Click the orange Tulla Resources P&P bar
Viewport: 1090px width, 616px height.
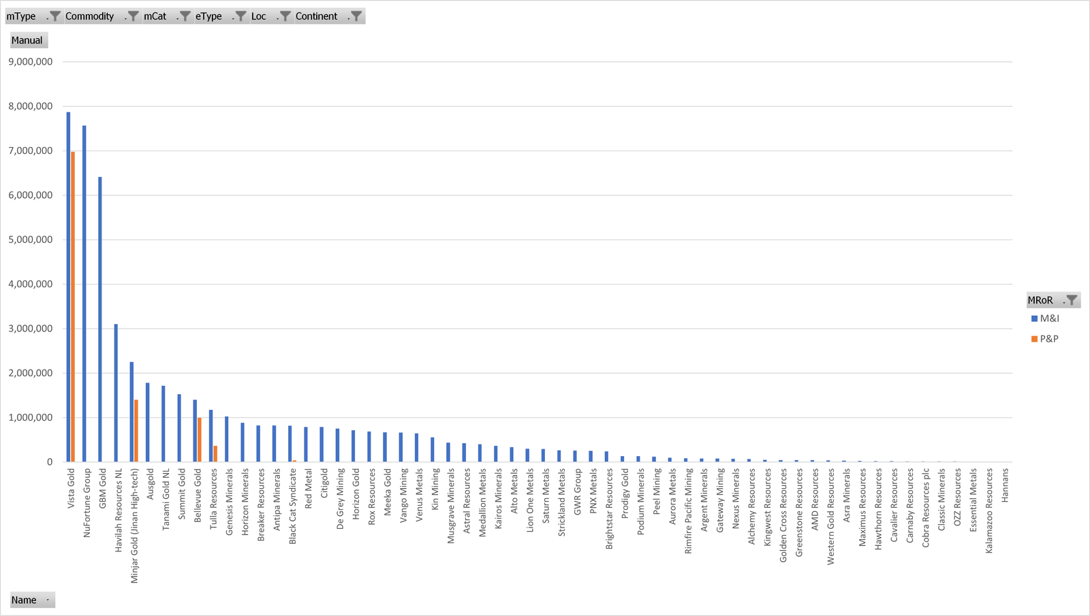[x=215, y=454]
